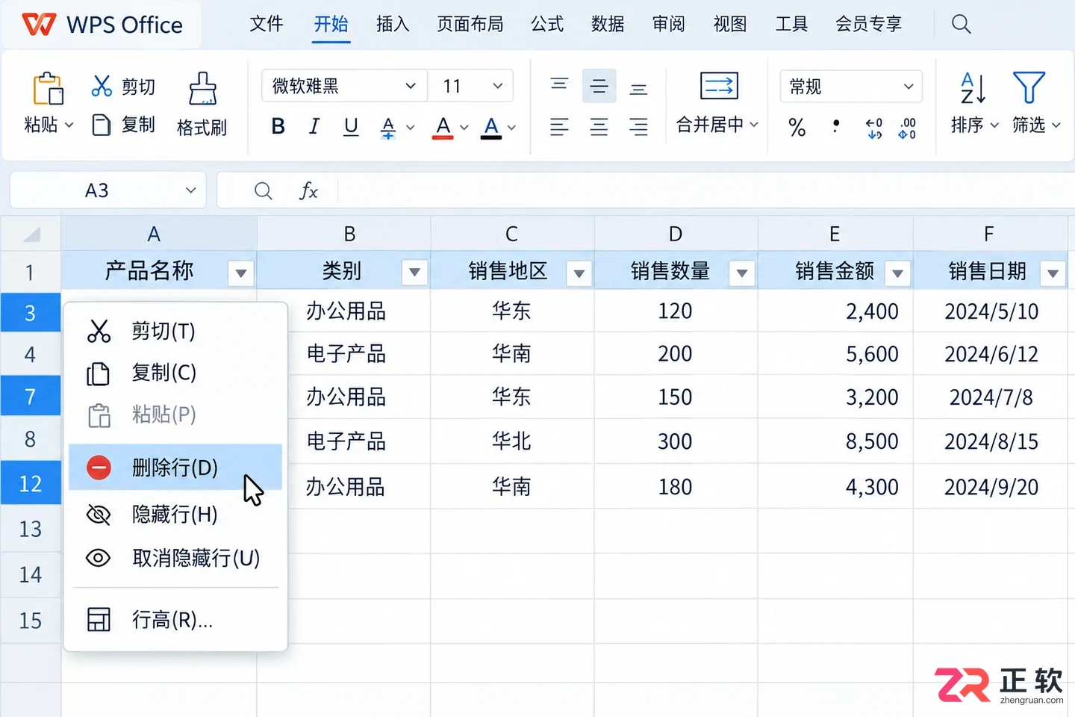Click the merge and center icon

[719, 86]
